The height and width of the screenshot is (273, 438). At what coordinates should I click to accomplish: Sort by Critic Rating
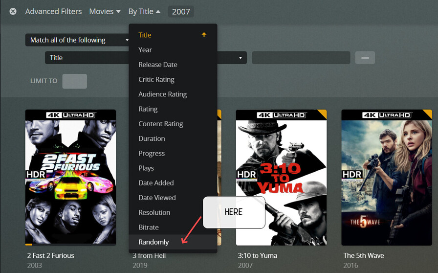coord(173,79)
